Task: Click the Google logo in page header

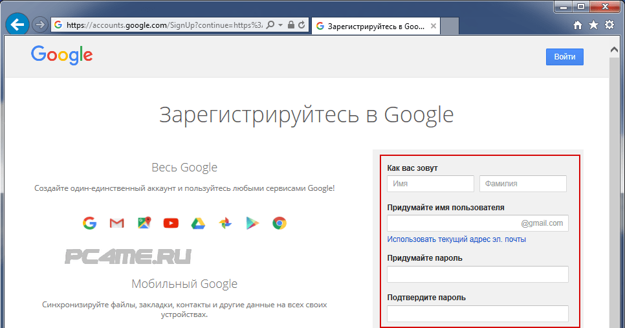Action: pyautogui.click(x=61, y=55)
